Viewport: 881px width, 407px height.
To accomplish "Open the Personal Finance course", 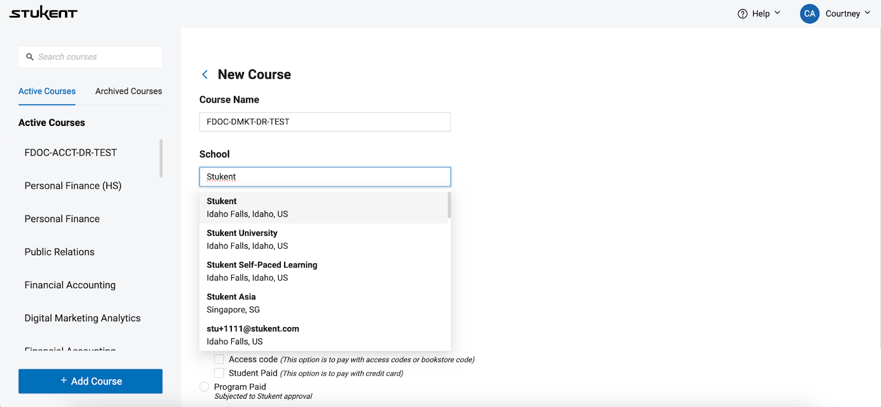I will (x=62, y=219).
